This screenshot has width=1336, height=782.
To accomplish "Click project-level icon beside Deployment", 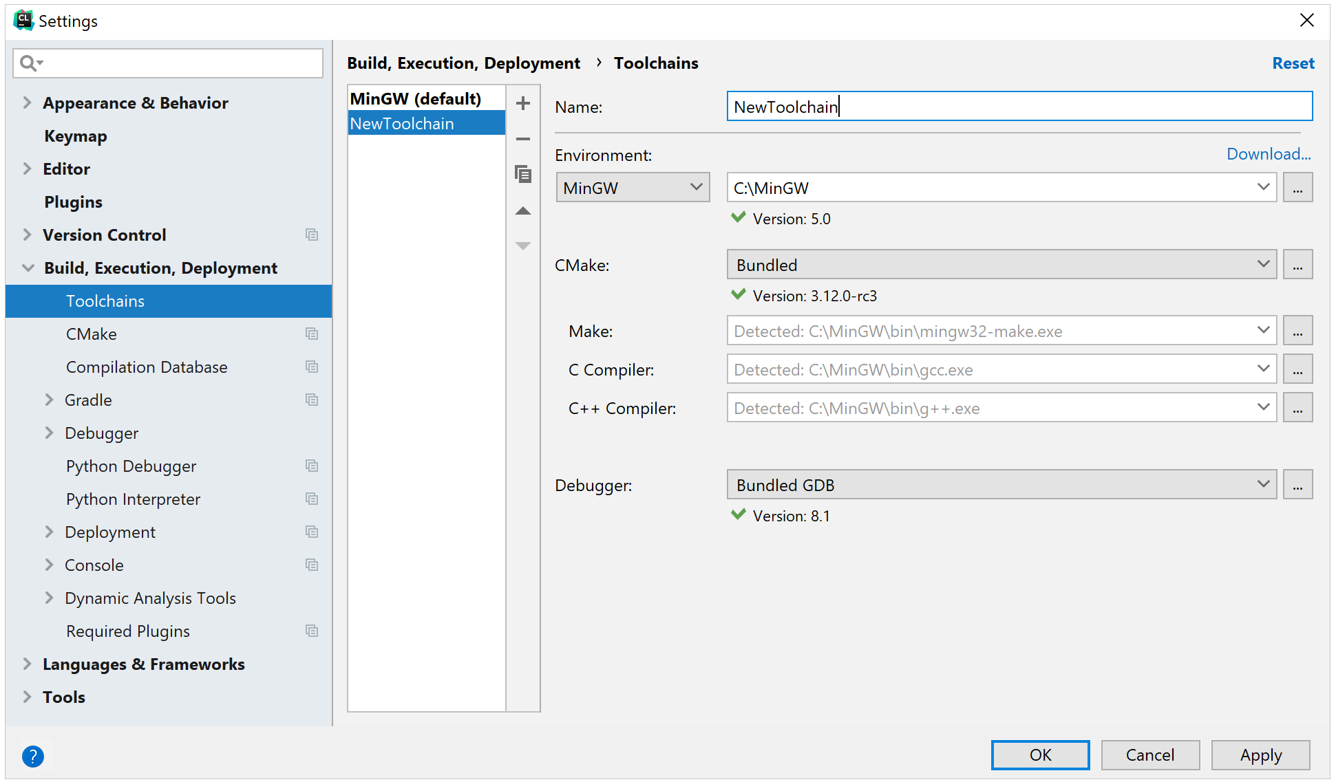I will [312, 532].
